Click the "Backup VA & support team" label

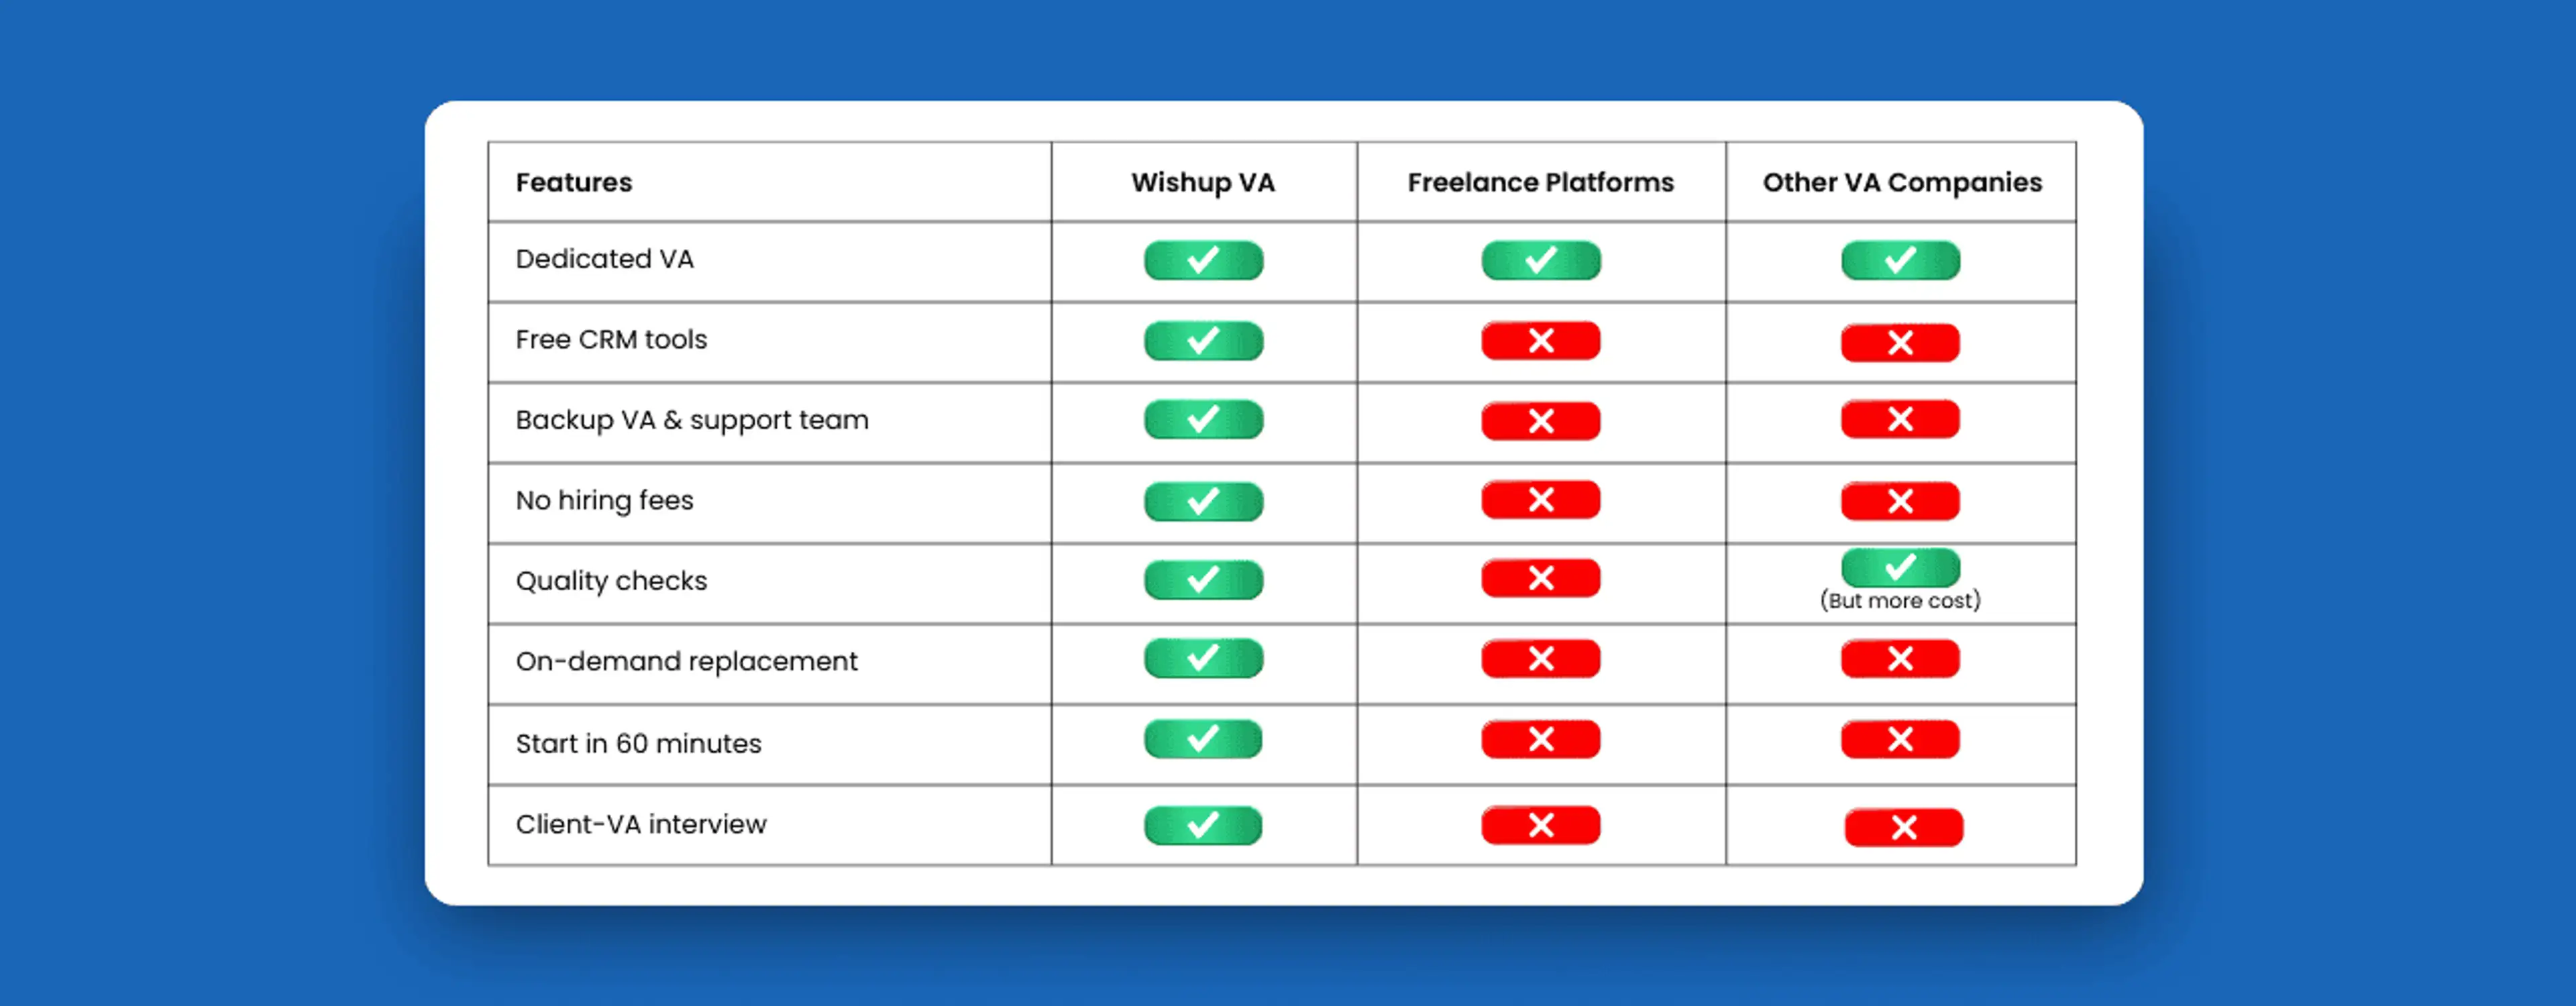click(692, 420)
